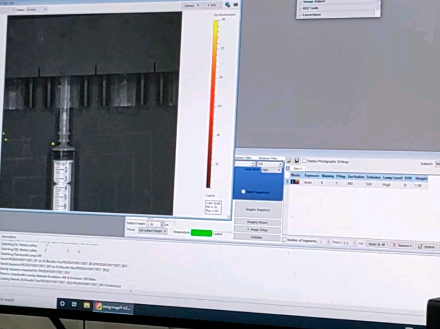440x329 pixels.
Task: Click the Initialize button
Action: click(x=257, y=237)
